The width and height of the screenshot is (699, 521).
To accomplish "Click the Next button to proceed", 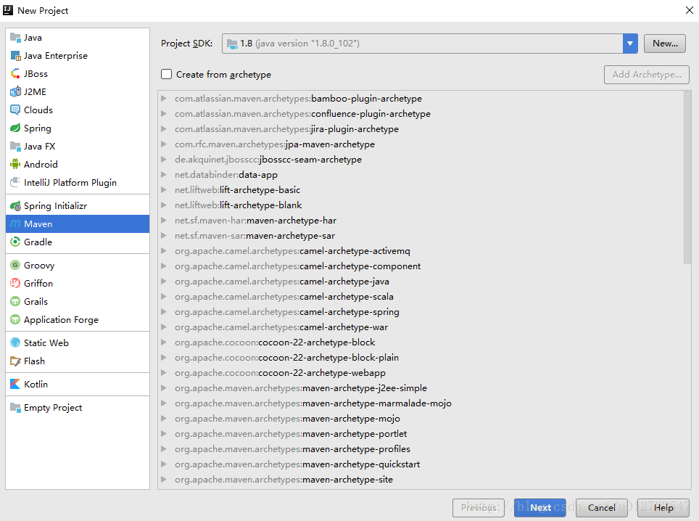I will point(539,508).
